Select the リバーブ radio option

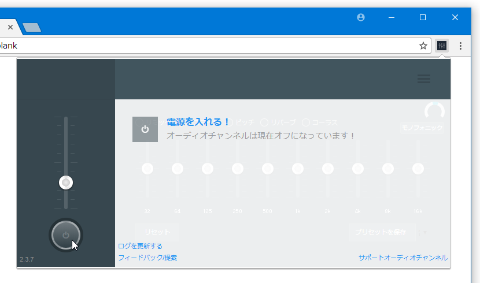[278, 122]
